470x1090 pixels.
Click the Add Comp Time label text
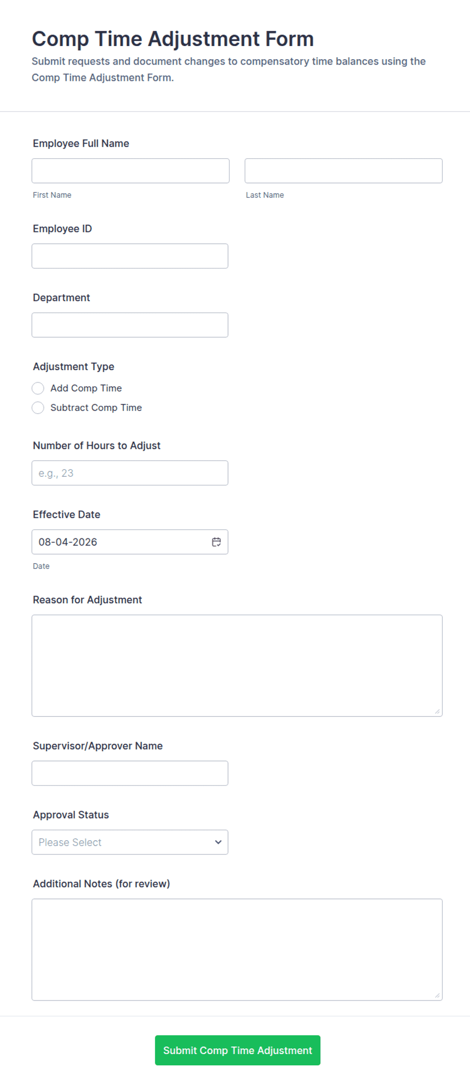pyautogui.click(x=86, y=388)
